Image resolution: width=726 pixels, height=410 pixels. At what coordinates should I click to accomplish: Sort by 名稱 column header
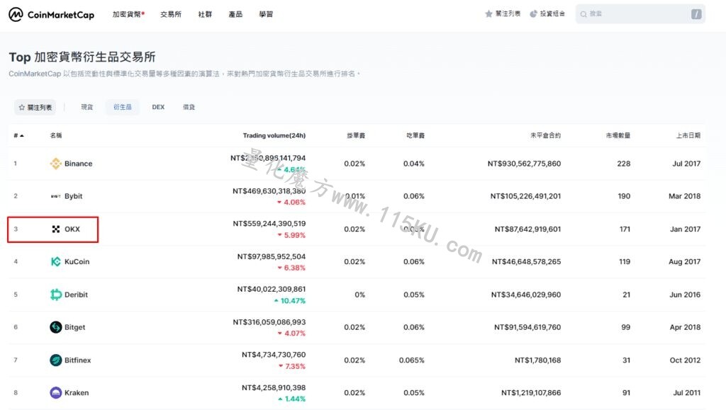tap(56, 135)
